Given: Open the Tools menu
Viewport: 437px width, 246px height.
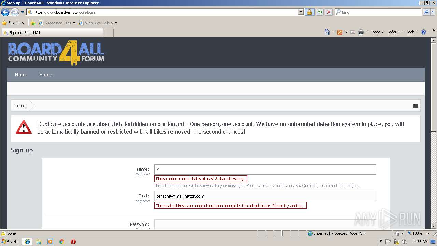Looking at the screenshot, I should 412,32.
